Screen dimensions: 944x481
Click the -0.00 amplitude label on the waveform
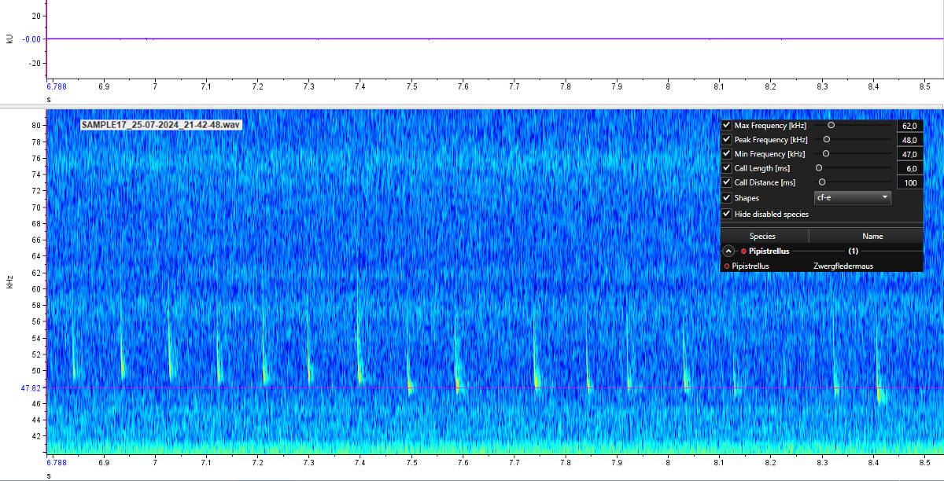pyautogui.click(x=33, y=39)
